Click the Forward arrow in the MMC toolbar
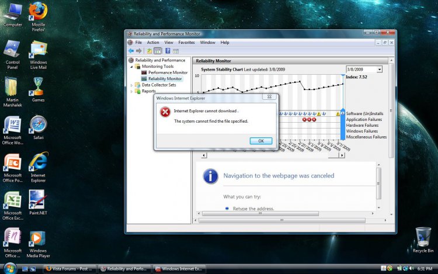Image resolution: width=438 pixels, height=274 pixels. pyautogui.click(x=139, y=51)
